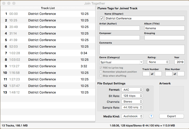Expand the Rating dropdown set to None
The width and height of the screenshot is (189, 129).
pos(158,62)
